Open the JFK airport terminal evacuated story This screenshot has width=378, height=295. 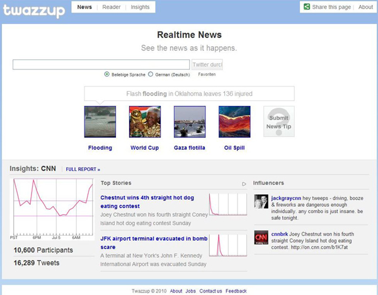pos(154,243)
